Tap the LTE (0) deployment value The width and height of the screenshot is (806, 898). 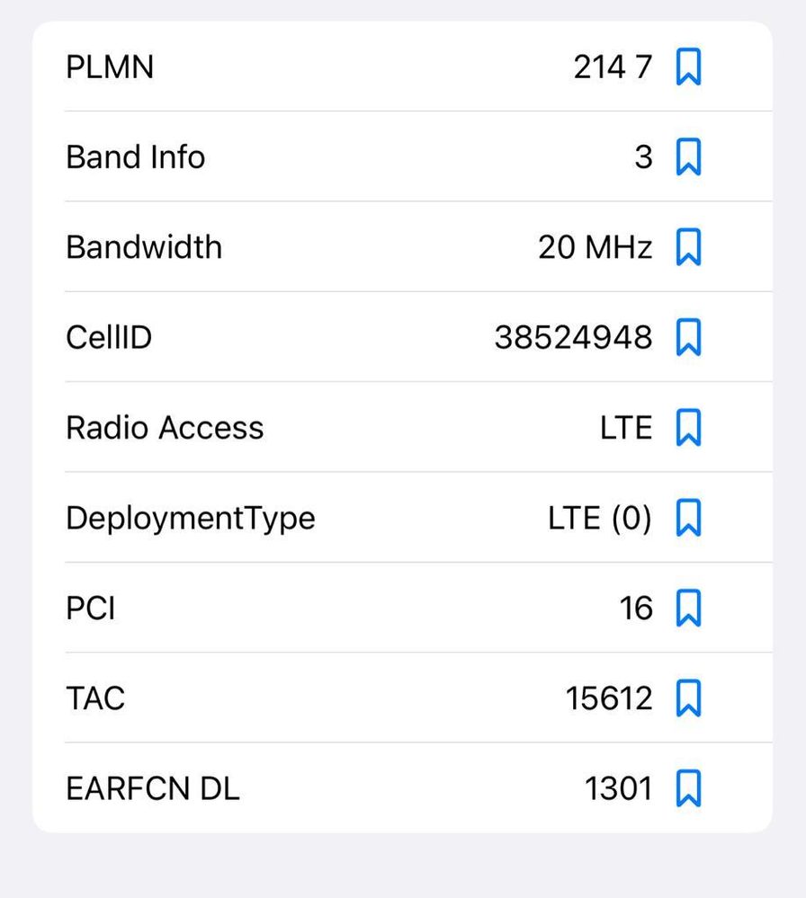pos(599,519)
